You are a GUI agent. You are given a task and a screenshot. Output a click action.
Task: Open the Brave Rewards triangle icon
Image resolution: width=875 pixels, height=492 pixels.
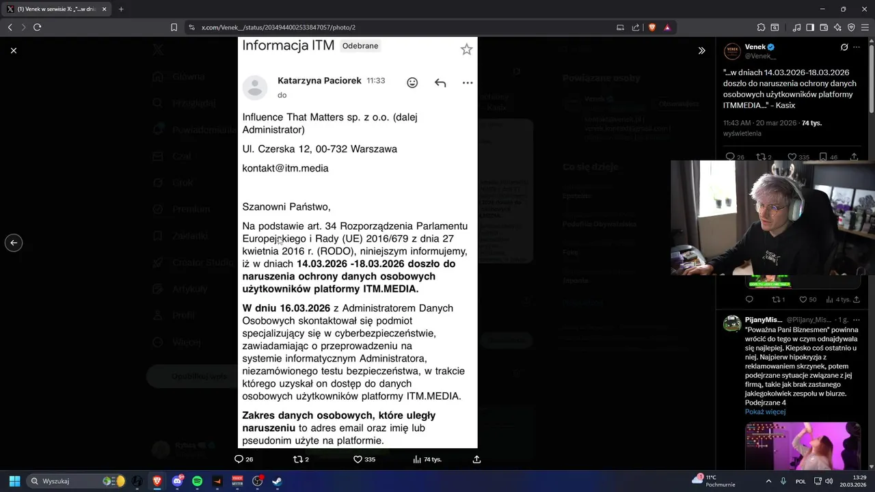point(667,27)
